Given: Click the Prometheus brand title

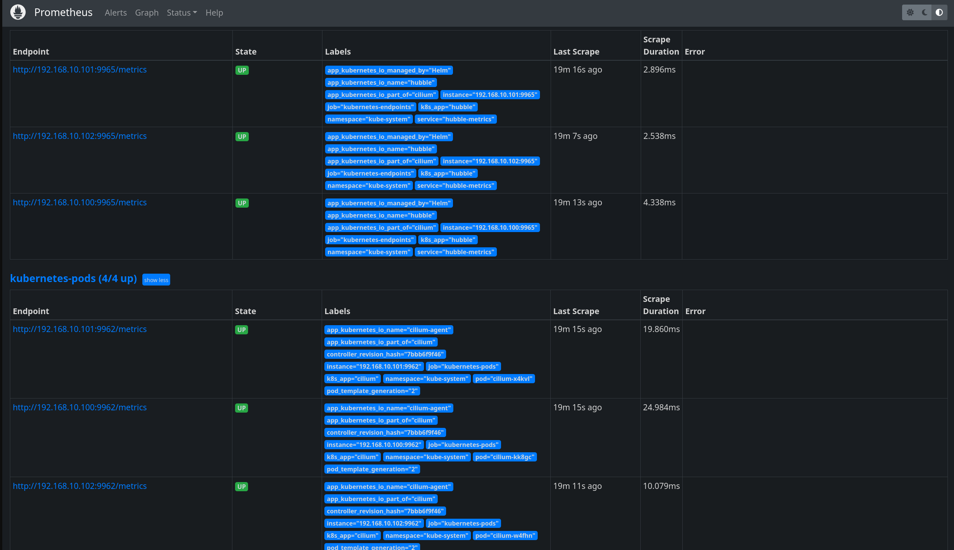Looking at the screenshot, I should click(x=63, y=12).
